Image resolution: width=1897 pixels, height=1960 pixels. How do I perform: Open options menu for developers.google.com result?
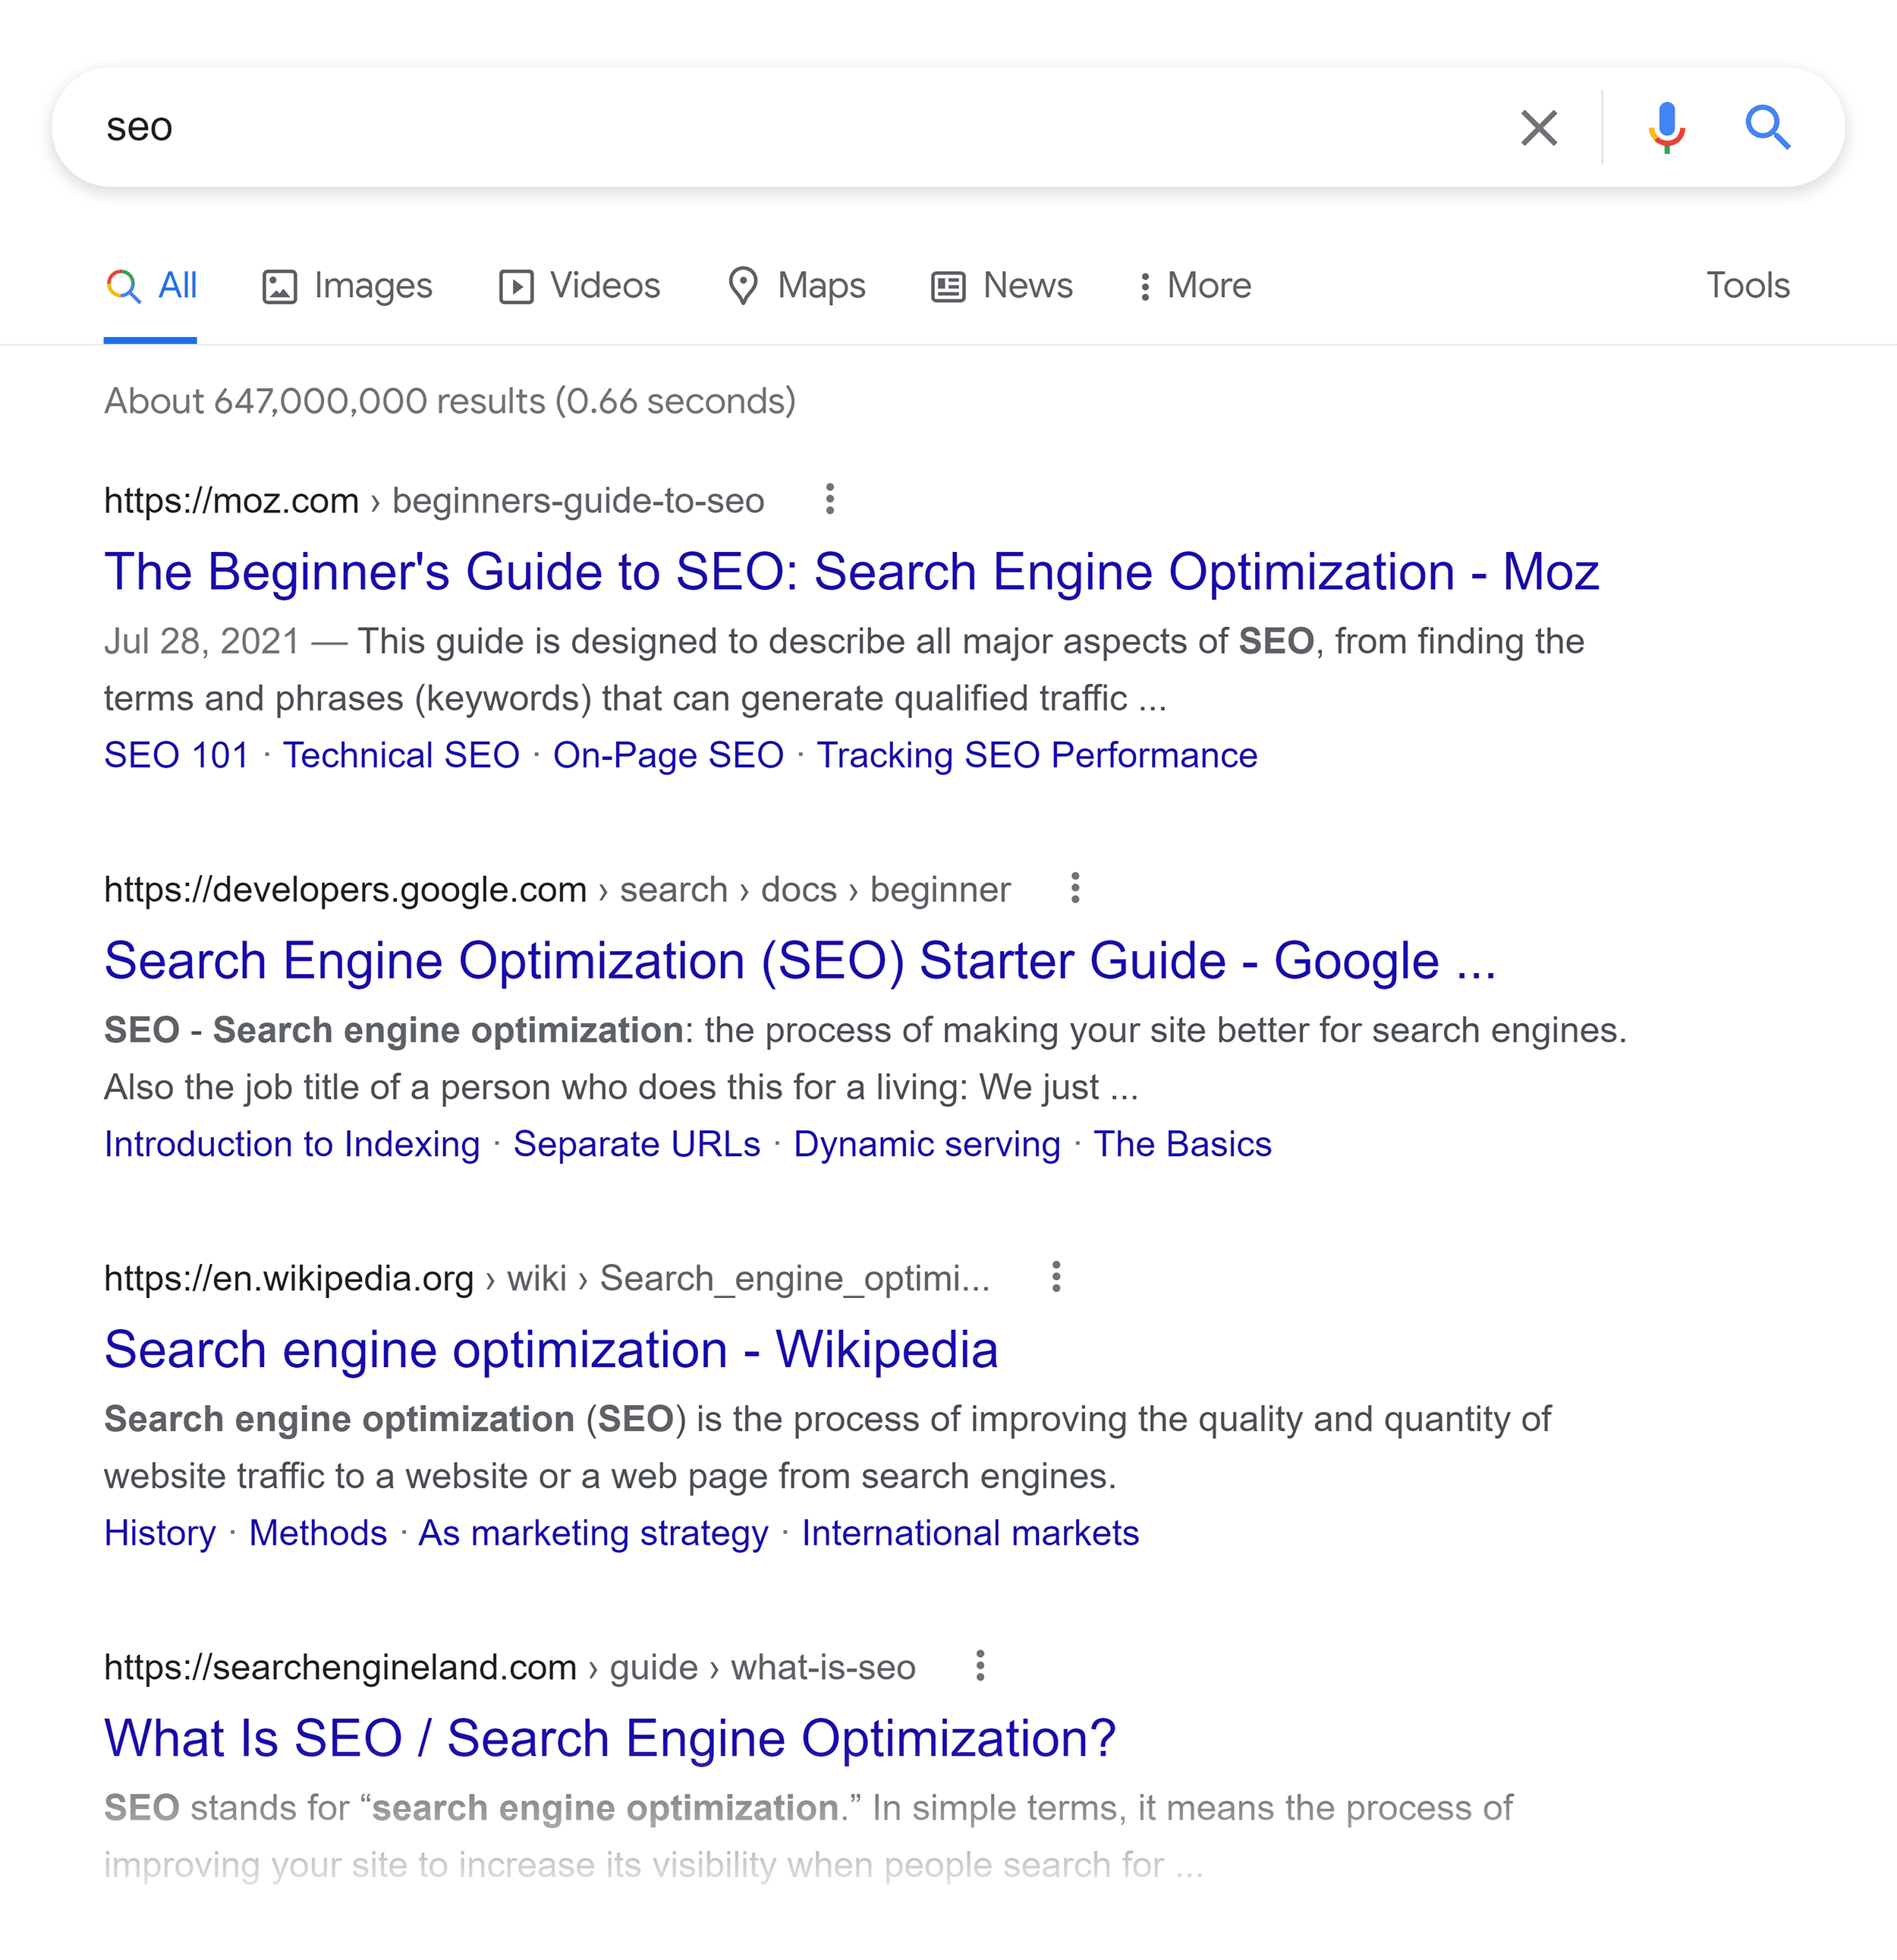(1074, 888)
